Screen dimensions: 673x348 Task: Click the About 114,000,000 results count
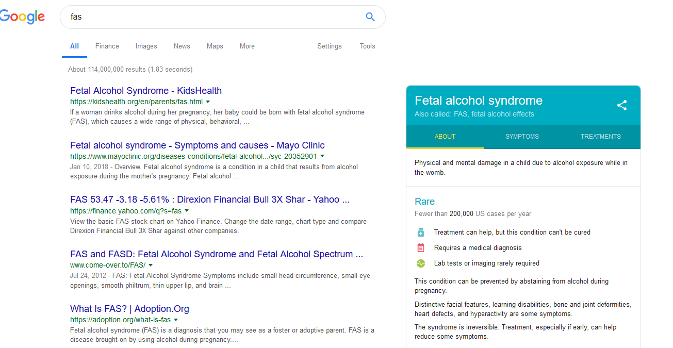coord(130,69)
